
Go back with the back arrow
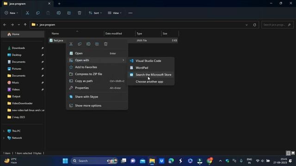coord(5,24)
